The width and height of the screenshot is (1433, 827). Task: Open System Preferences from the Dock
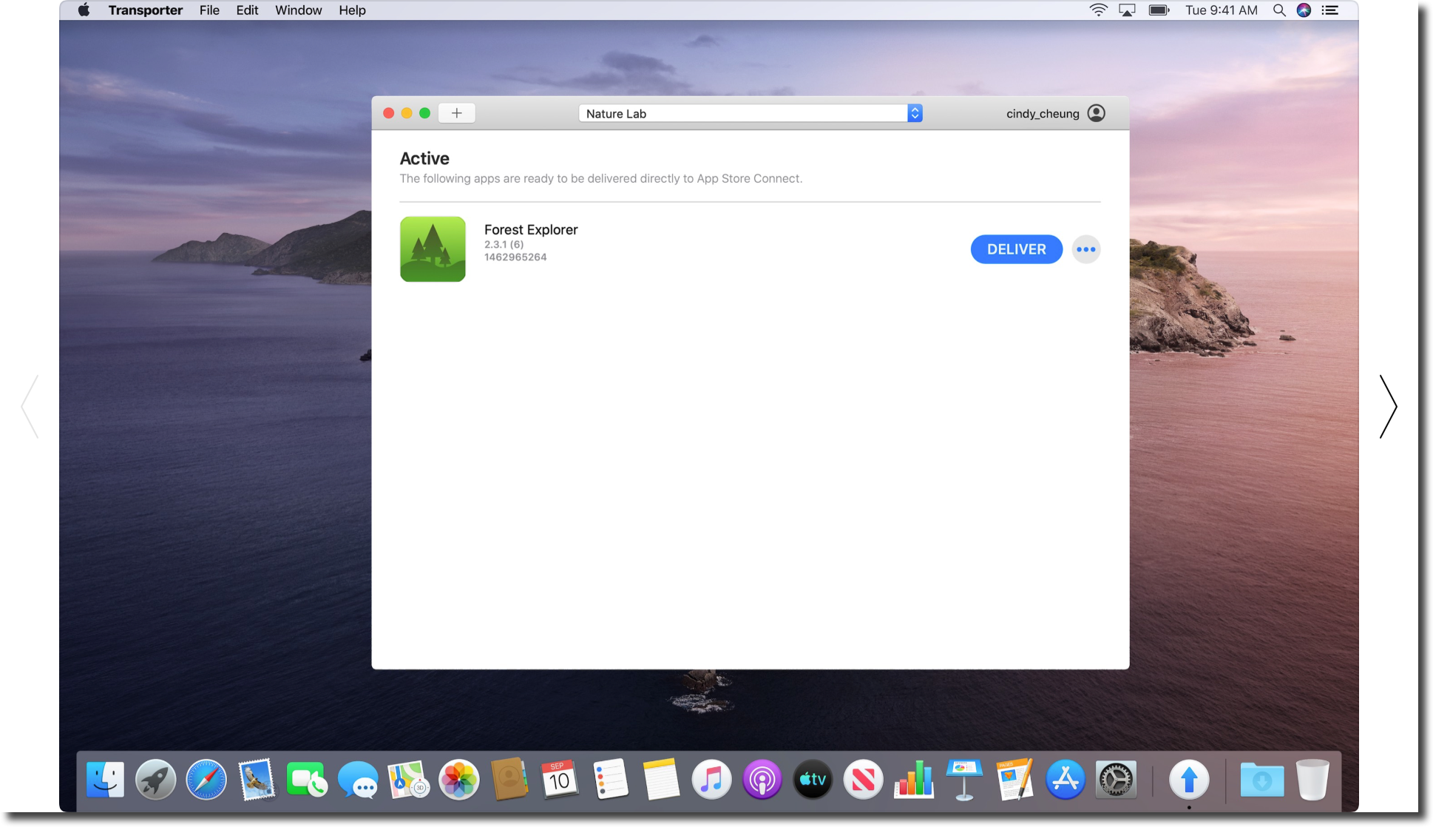click(1116, 780)
